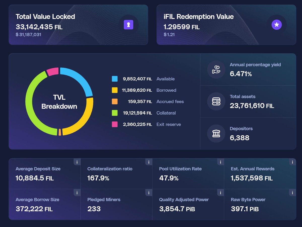Click the keyhole lock icon in Total Value Locked
The height and width of the screenshot is (227, 302).
128,25
